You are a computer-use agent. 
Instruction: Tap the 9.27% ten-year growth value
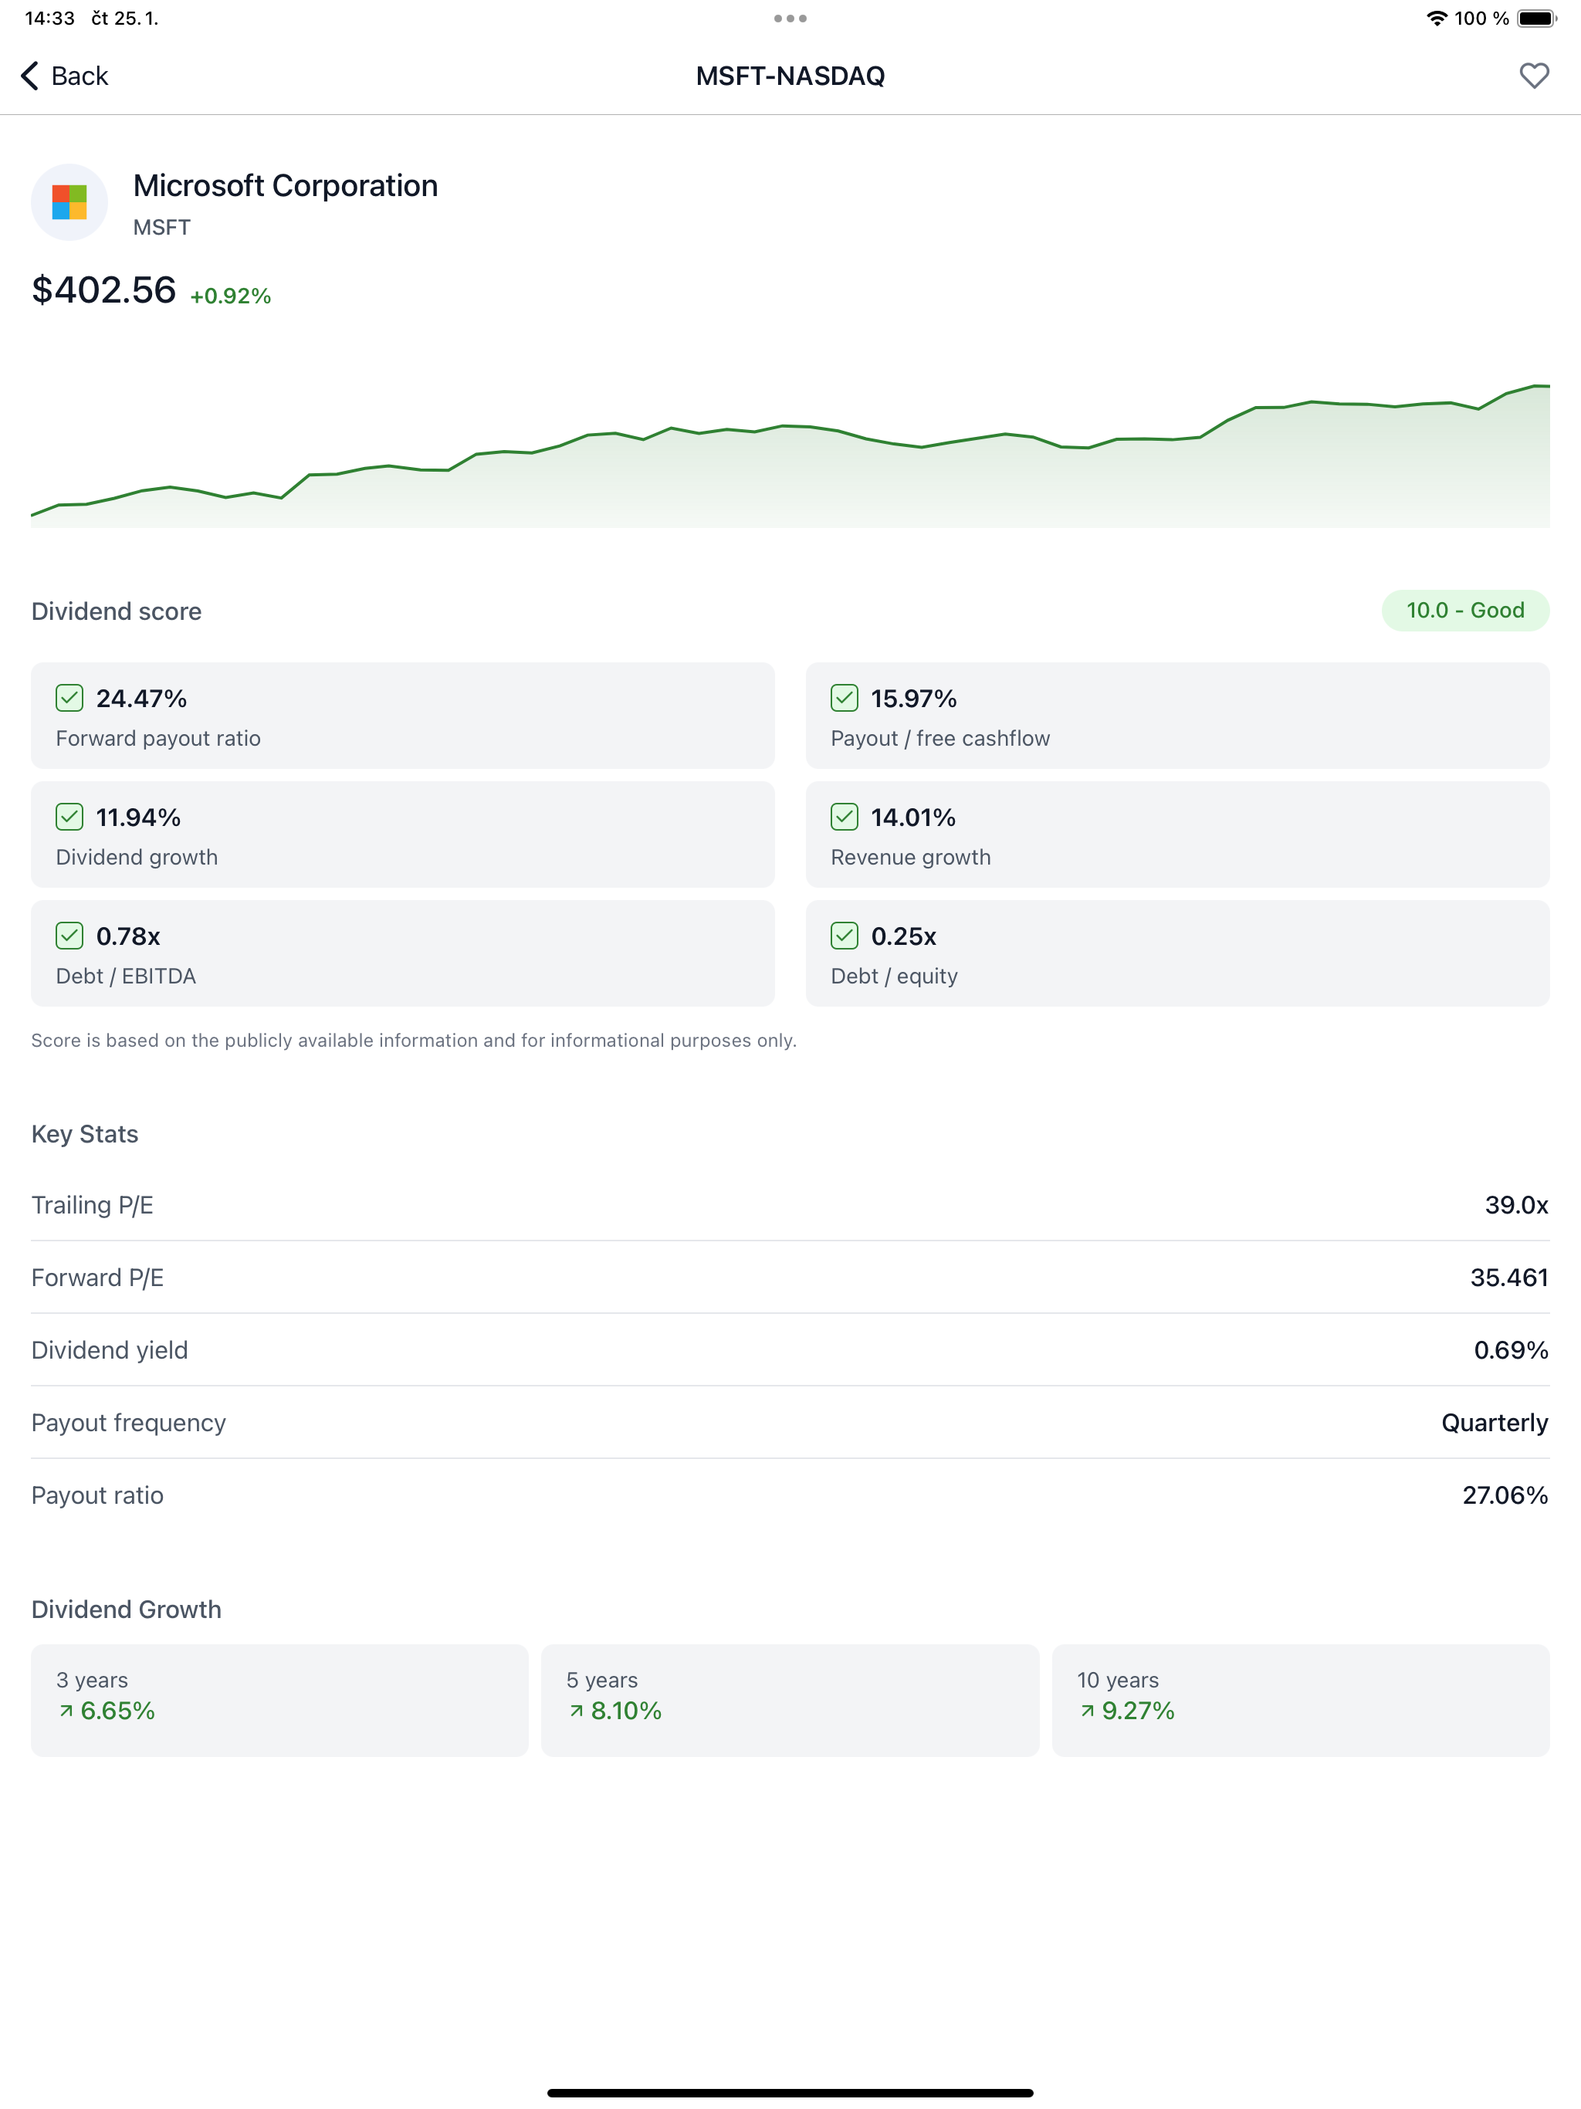coord(1138,1711)
